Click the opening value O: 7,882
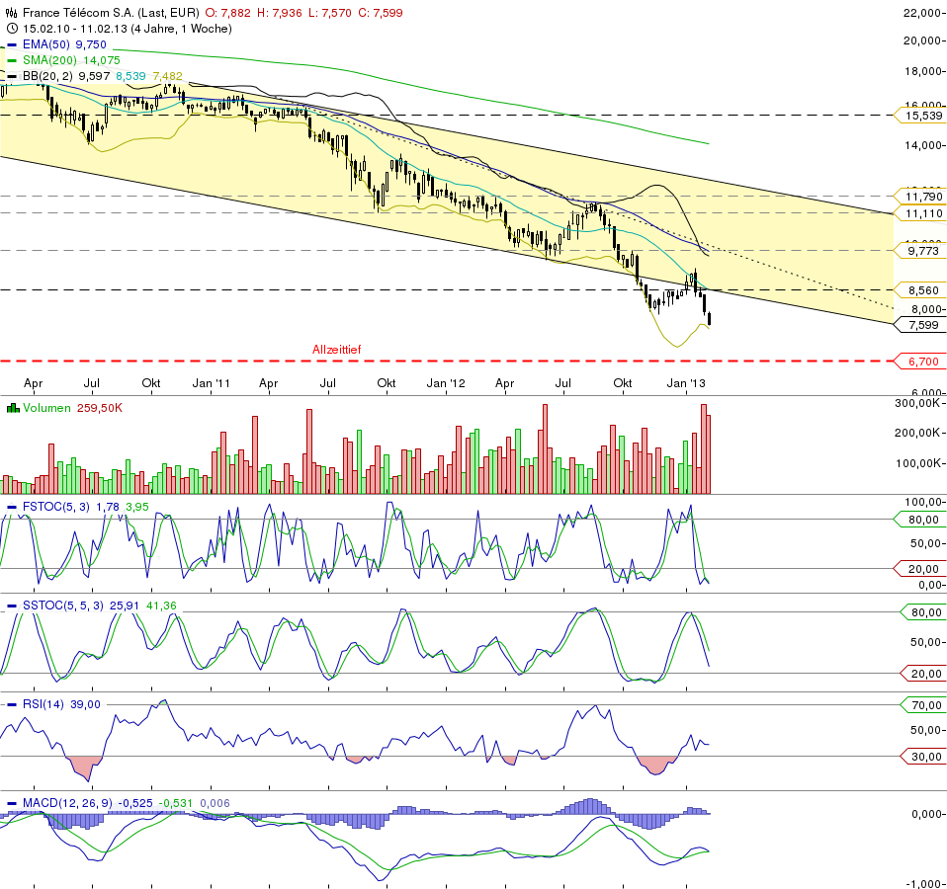947x889 pixels. point(227,12)
